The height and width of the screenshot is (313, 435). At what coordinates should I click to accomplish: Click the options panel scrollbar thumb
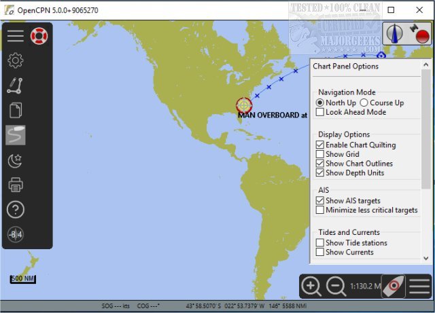click(x=426, y=129)
